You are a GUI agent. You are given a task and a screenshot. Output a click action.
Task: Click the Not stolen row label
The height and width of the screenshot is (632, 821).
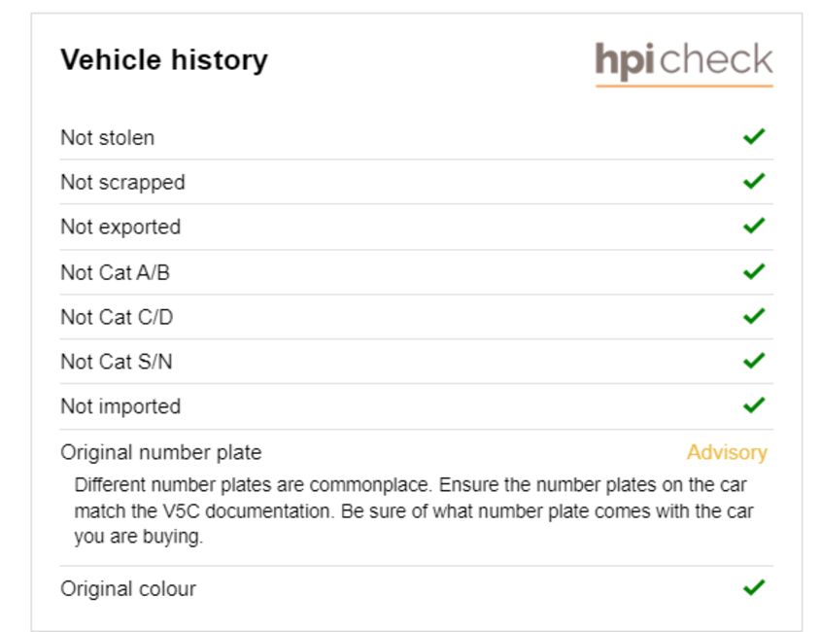(x=107, y=138)
